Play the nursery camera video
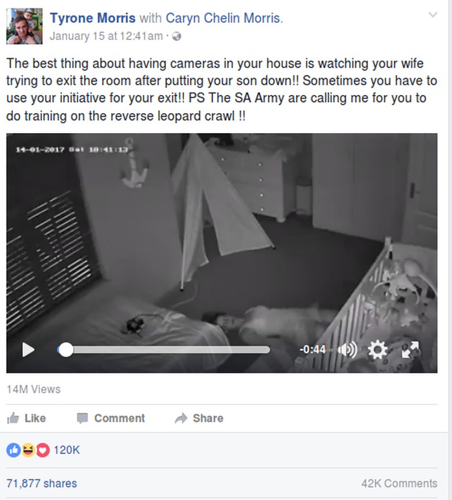This screenshot has width=452, height=500. click(x=28, y=350)
